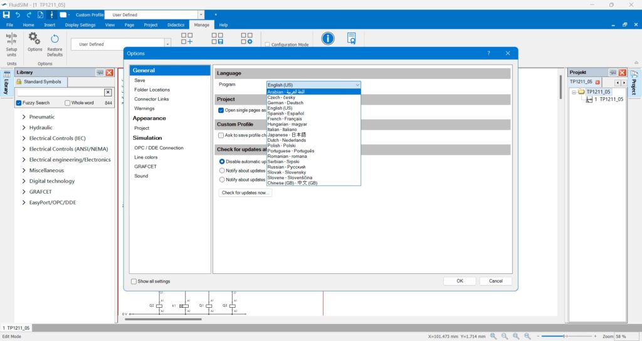Open the Didactics ribbon tab
Image resolution: width=642 pixels, height=341 pixels.
click(x=176, y=25)
